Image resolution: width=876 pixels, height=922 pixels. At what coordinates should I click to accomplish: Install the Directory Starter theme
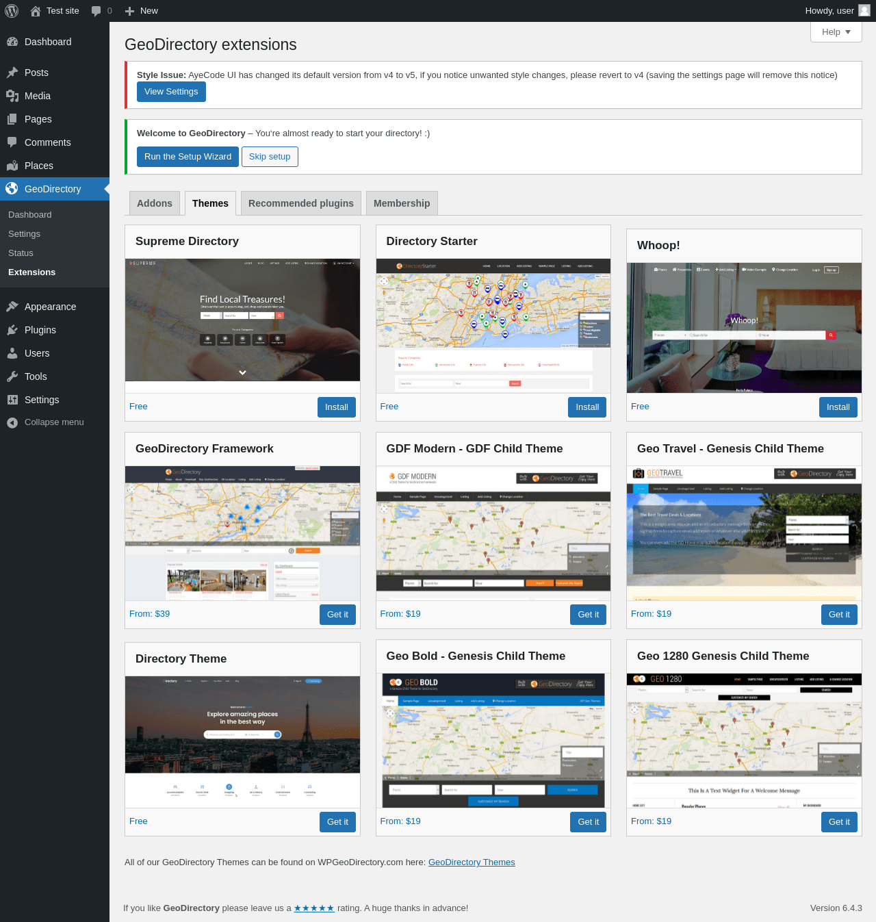click(587, 407)
